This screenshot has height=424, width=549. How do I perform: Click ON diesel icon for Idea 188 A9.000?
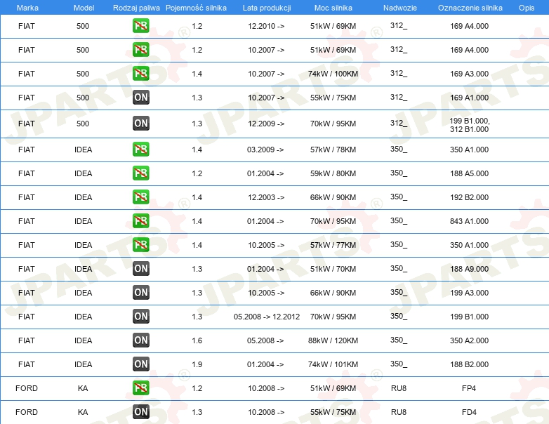coord(140,269)
